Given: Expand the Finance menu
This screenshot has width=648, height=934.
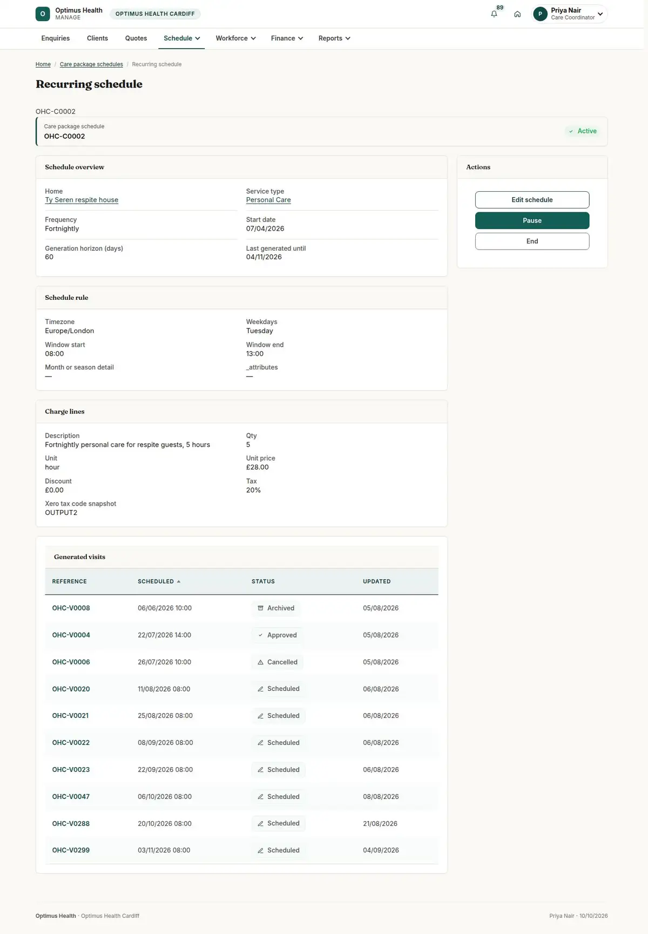Looking at the screenshot, I should (287, 38).
